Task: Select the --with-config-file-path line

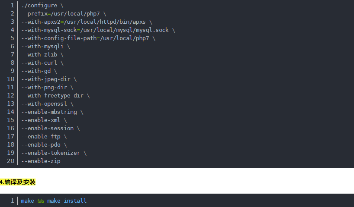Action: tap(88, 38)
